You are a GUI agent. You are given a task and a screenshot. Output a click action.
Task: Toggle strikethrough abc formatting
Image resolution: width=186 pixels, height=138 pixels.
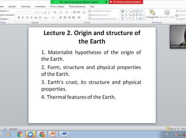(x=36, y=18)
